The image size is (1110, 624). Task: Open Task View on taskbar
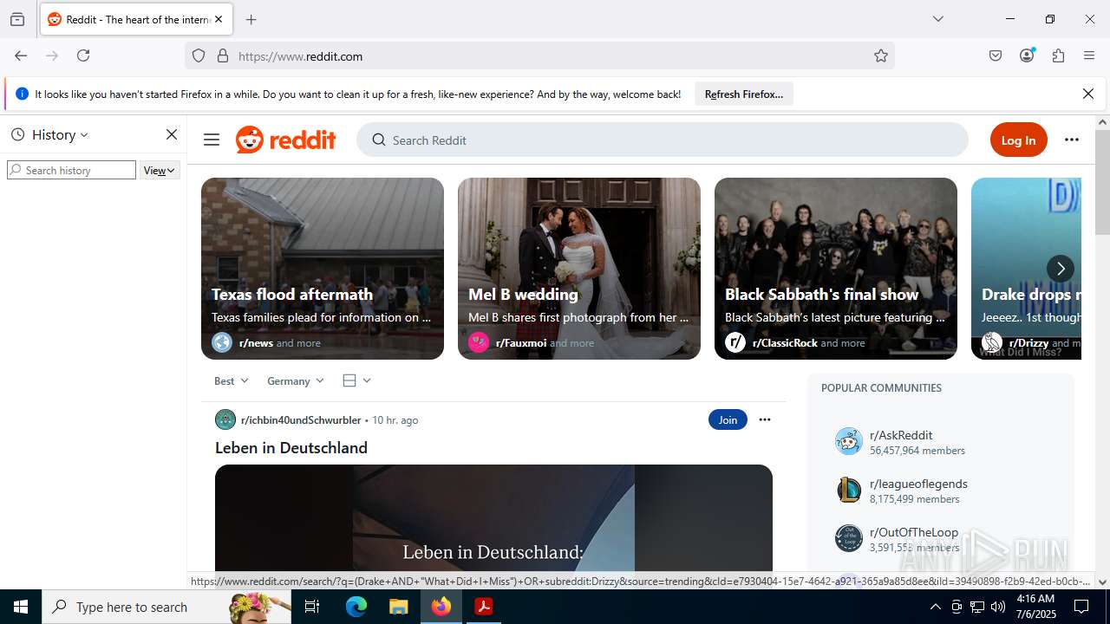pos(313,607)
